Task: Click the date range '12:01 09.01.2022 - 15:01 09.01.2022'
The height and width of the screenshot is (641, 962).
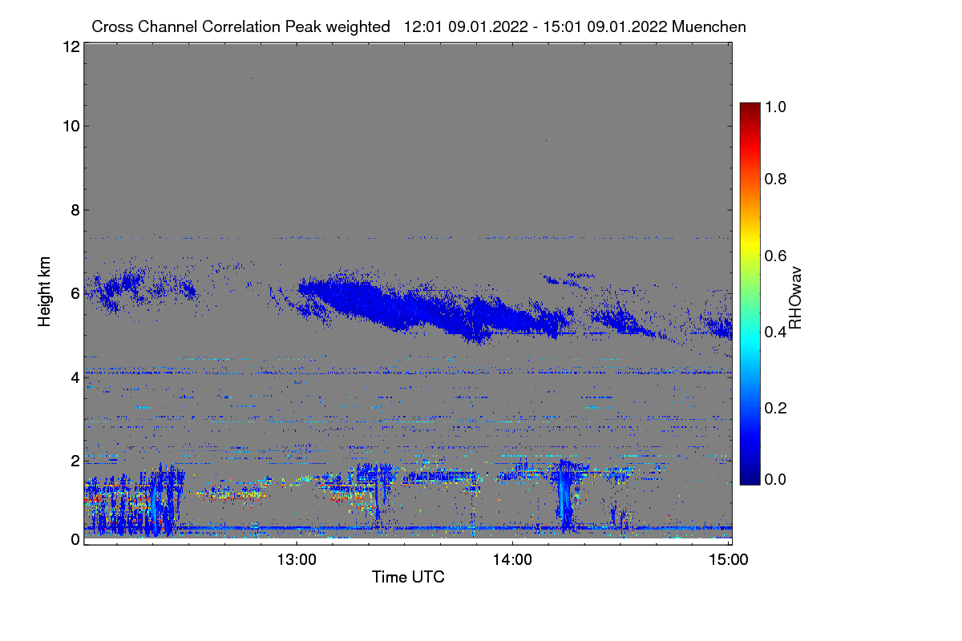Action: [x=536, y=26]
